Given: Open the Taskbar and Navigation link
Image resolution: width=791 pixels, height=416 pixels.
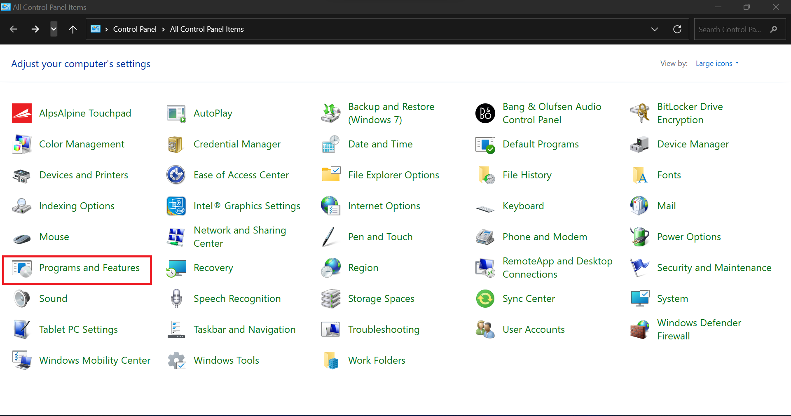Looking at the screenshot, I should pyautogui.click(x=244, y=330).
